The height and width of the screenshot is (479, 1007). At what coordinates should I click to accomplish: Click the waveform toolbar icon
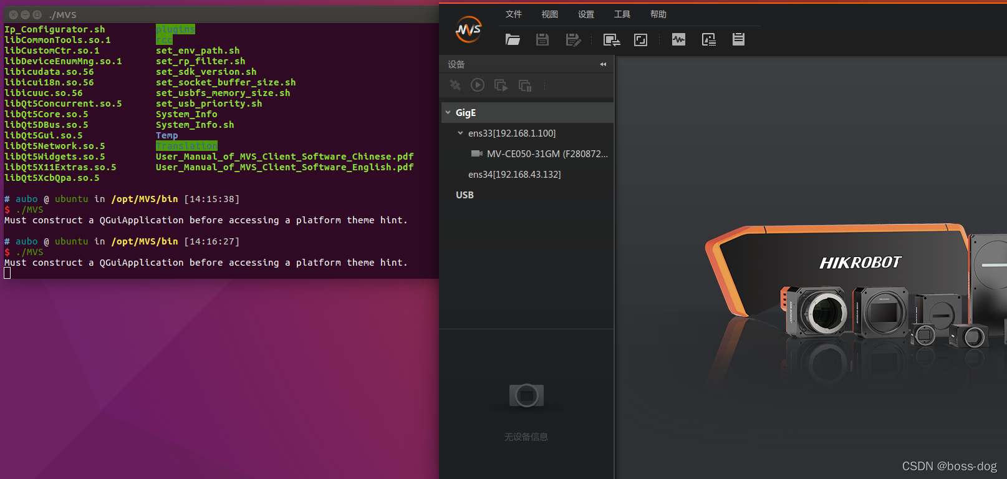tap(678, 40)
